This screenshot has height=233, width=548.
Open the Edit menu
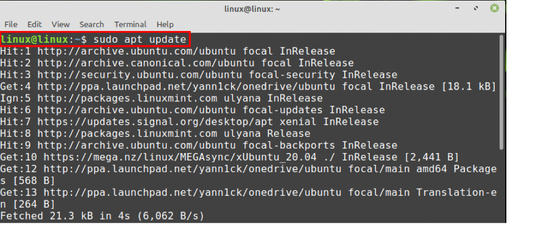pyautogui.click(x=34, y=24)
